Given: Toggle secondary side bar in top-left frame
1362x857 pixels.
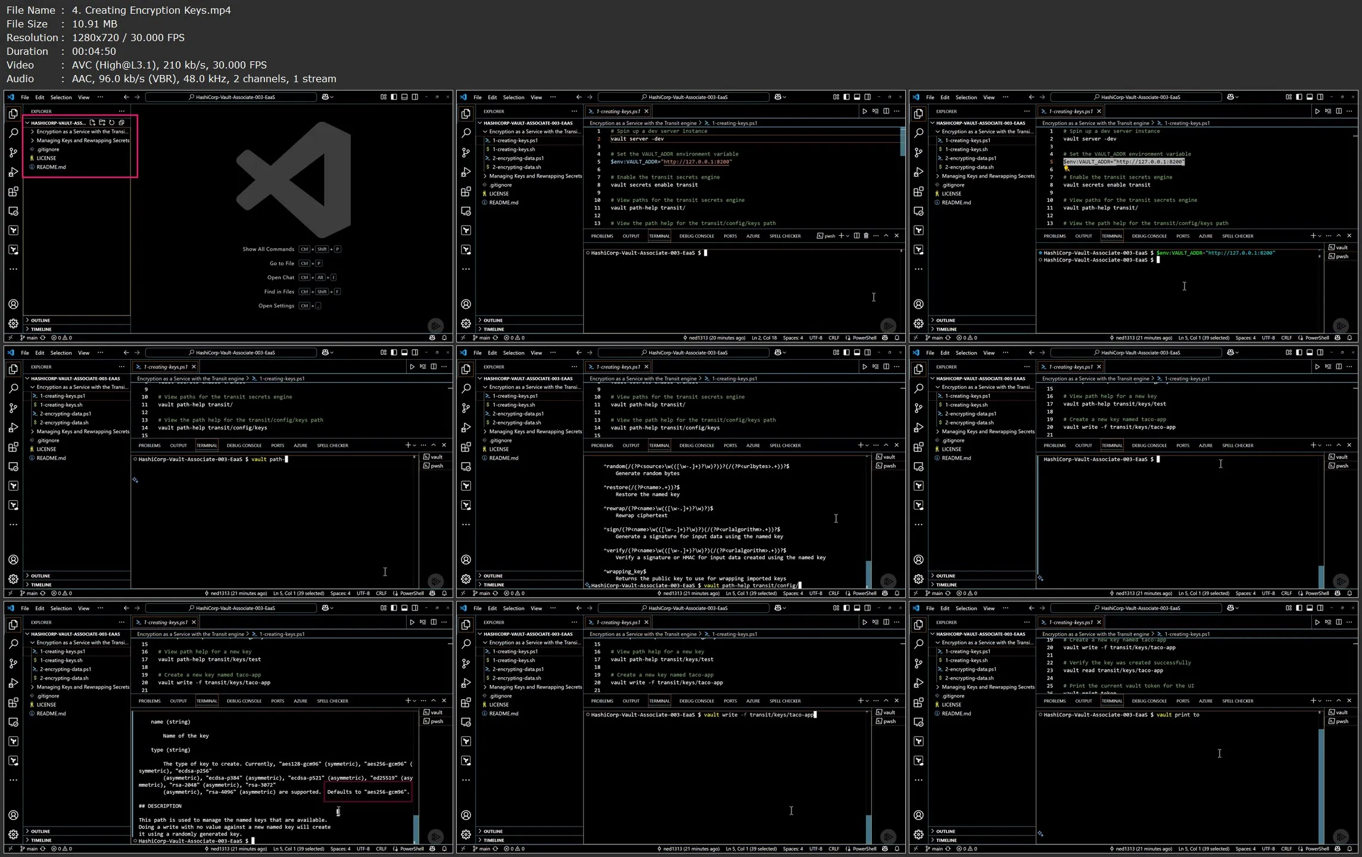Looking at the screenshot, I should tap(415, 97).
